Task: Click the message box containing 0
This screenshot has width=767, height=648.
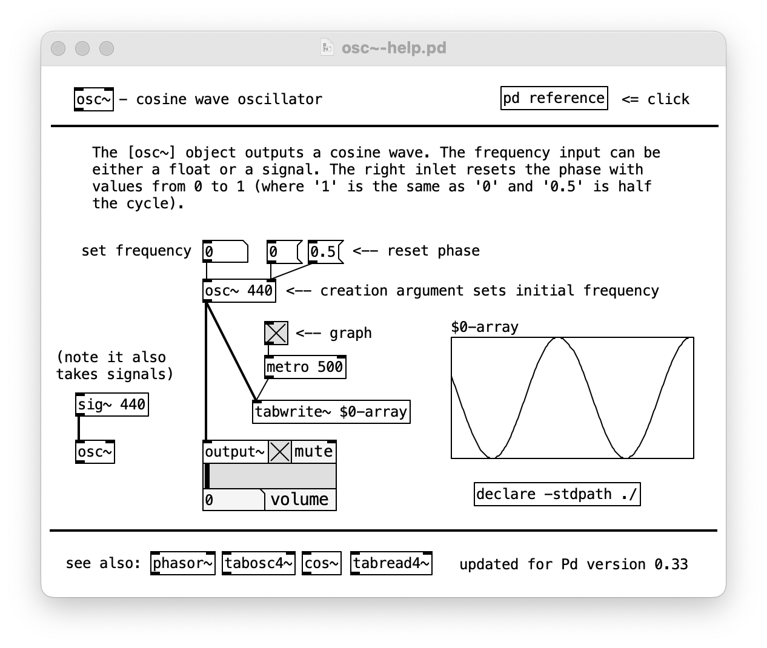Action: (x=284, y=251)
